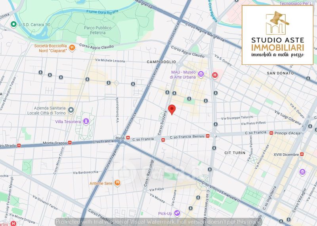Click the Parco Pubblico Pellerina label
The image size is (317, 226).
click(x=97, y=30)
